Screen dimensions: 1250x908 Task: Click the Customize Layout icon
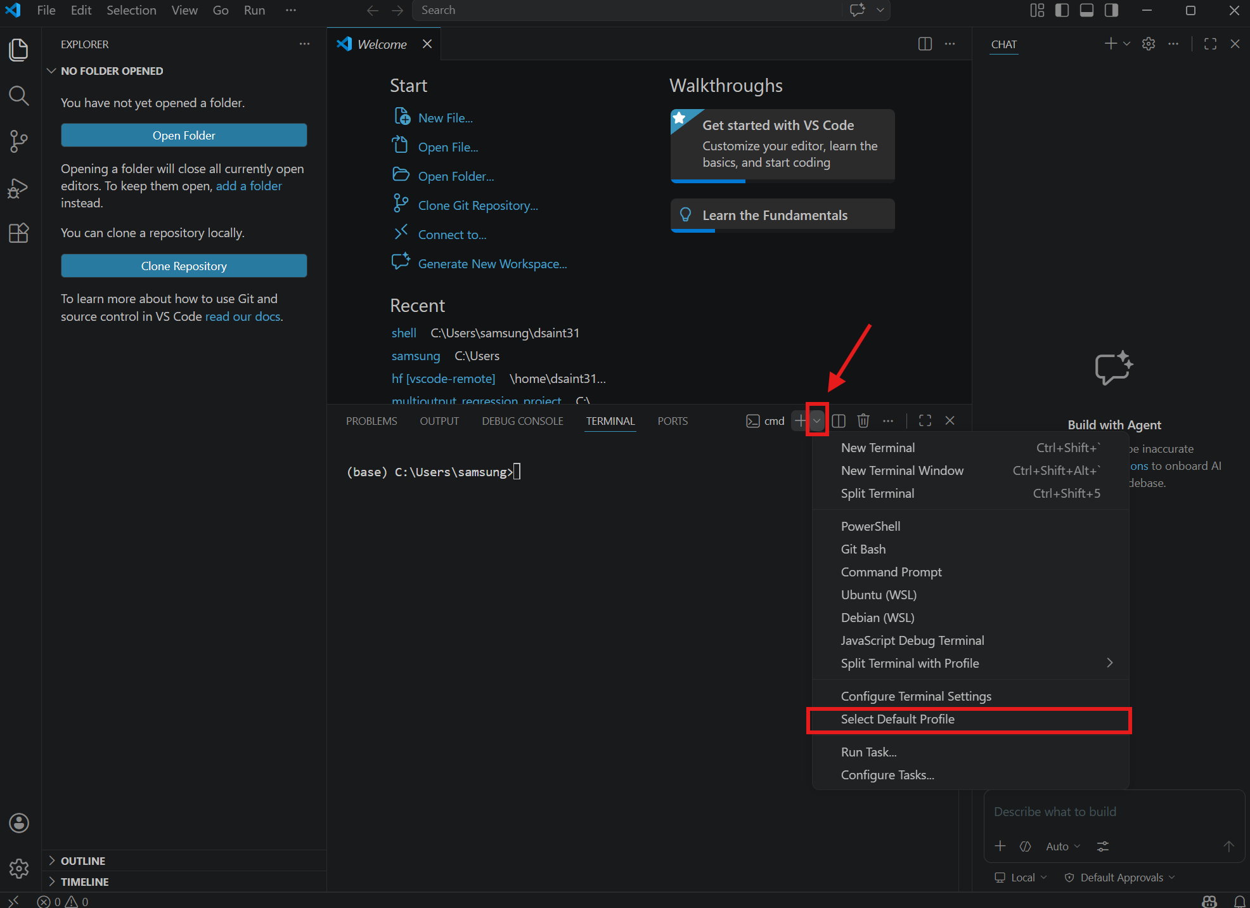click(1037, 10)
